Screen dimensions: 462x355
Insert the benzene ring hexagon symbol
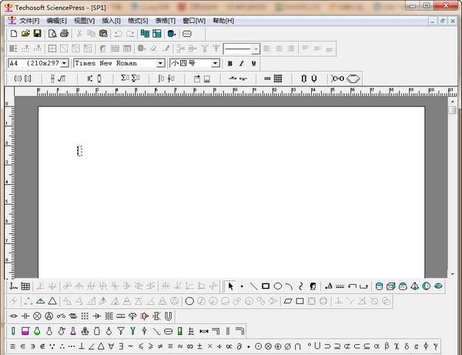(353, 79)
